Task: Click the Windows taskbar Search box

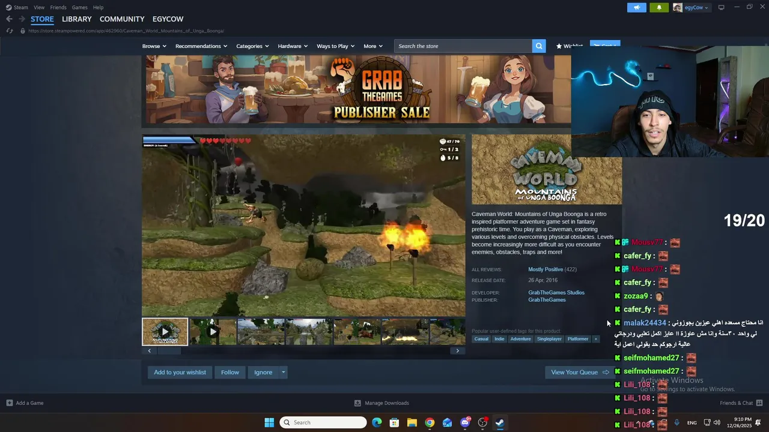Action: [323, 422]
